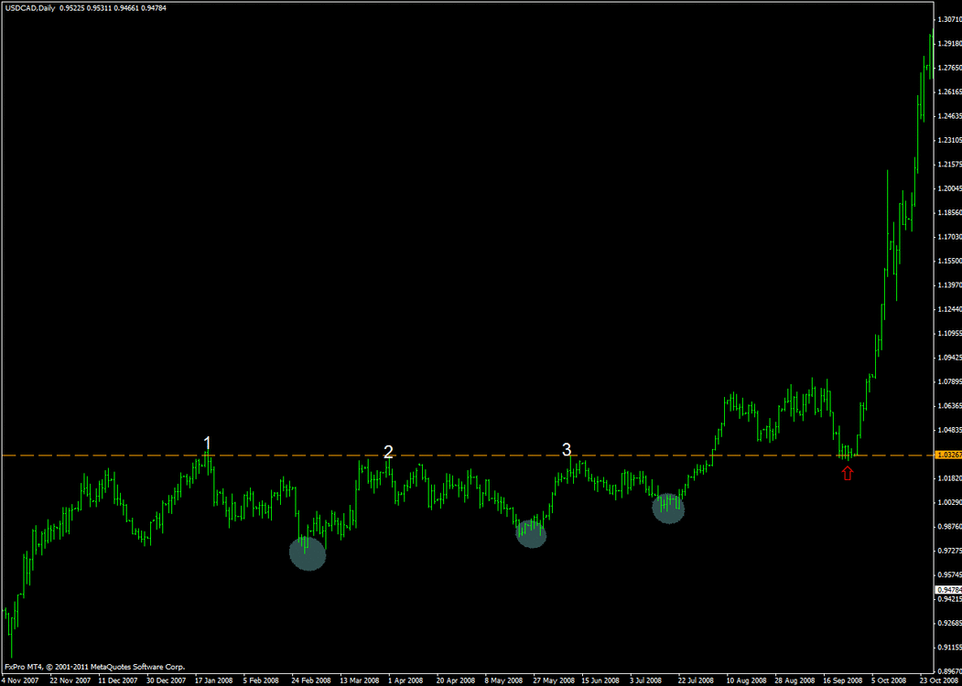Click the 1.12440 price axis label

click(948, 309)
